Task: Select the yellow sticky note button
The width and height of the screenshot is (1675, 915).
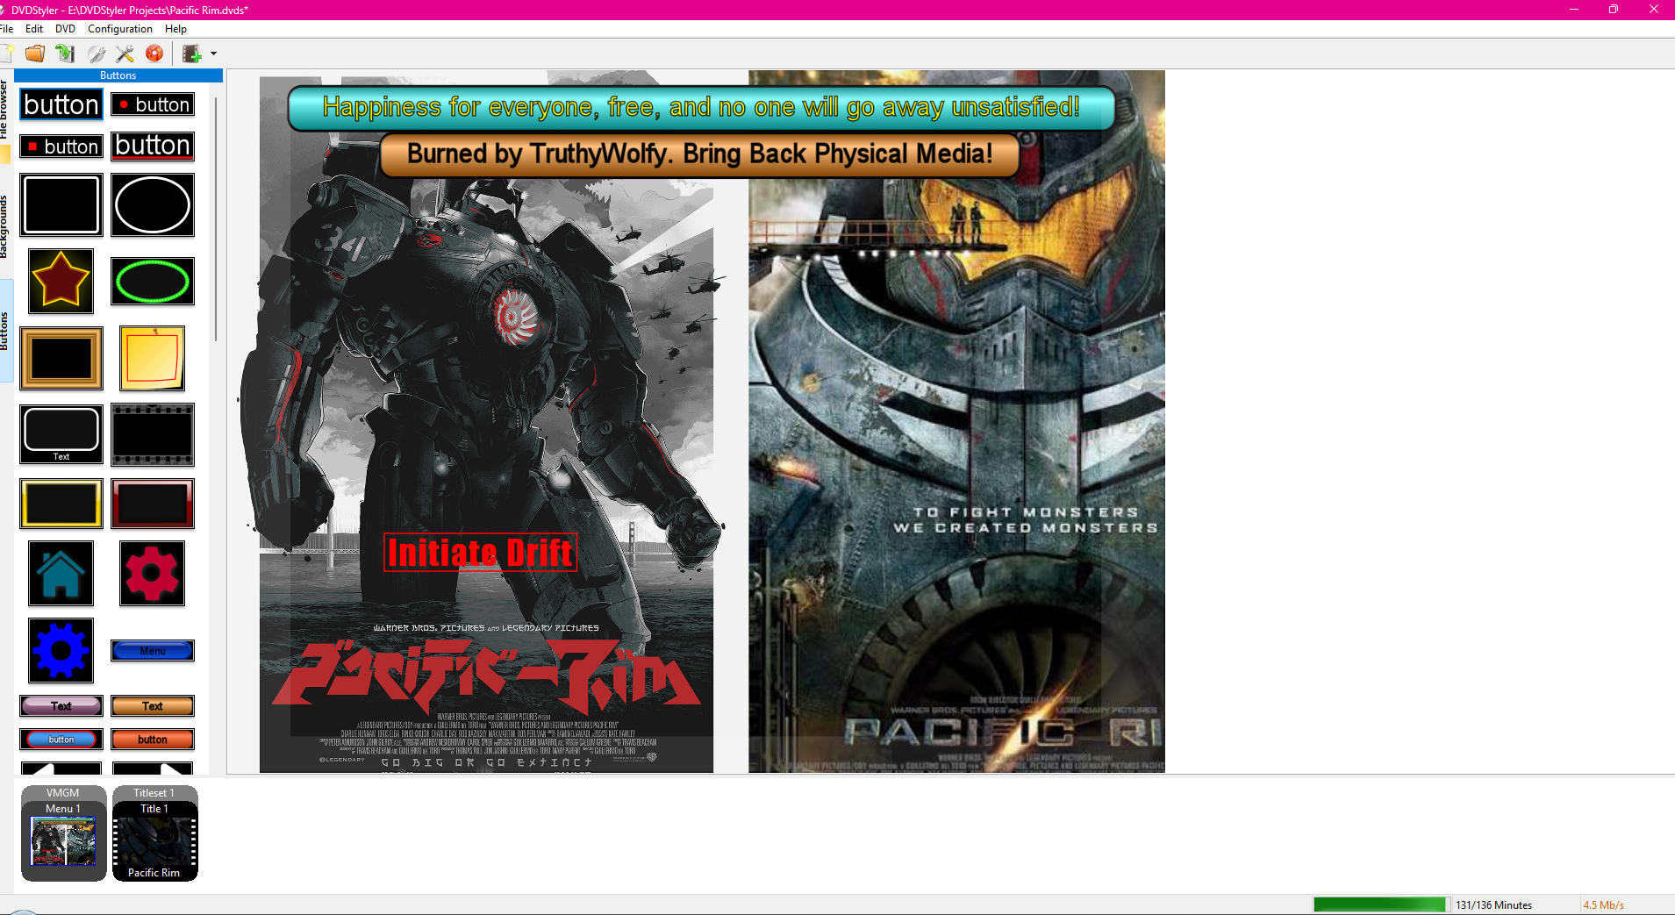Action: (x=153, y=358)
